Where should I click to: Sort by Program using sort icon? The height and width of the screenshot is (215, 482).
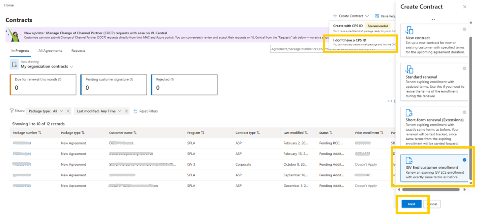click(203, 133)
